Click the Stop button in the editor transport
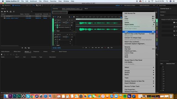Image resolution: width=177 pixels, height=99 pixels. click(x=83, y=48)
